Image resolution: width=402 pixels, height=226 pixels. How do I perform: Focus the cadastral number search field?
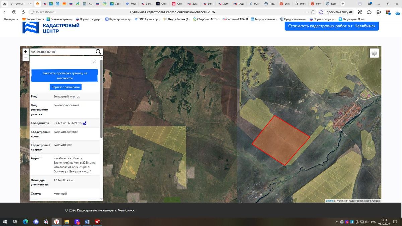62,52
